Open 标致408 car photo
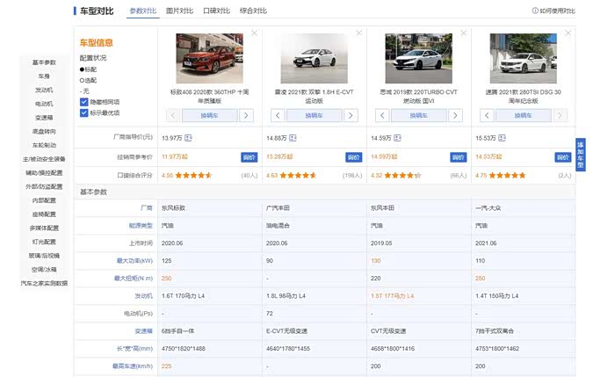This screenshot has height=377, width=615. 209,58
